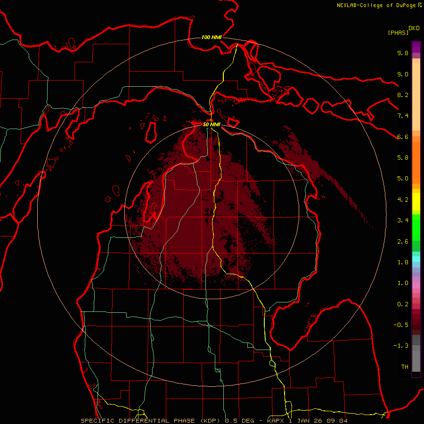This screenshot has height=424, width=424.
Task: Select the 9.8 value on the scale
Action: tap(403, 53)
